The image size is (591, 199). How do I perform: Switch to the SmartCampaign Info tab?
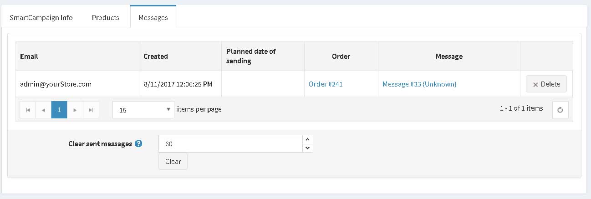[x=41, y=18]
